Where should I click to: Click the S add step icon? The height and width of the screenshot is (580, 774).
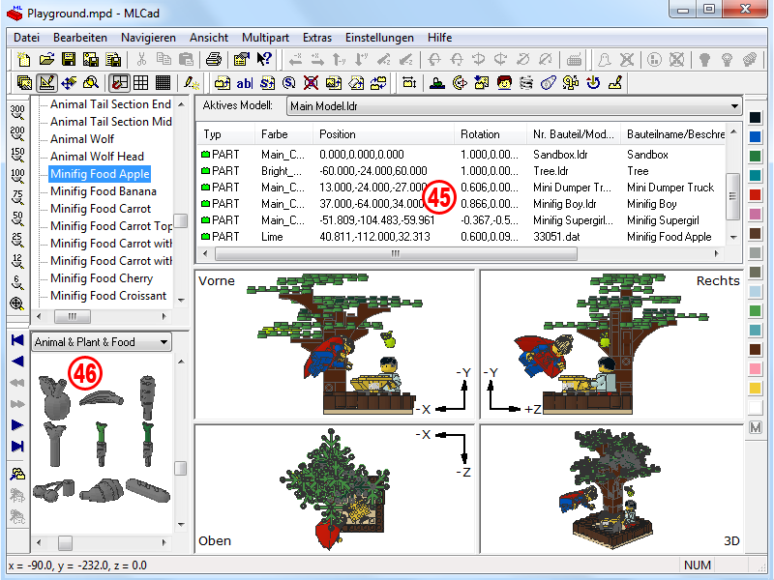pyautogui.click(x=267, y=83)
